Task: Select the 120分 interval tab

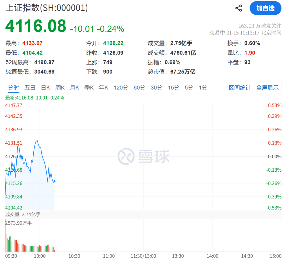Action: [121, 88]
